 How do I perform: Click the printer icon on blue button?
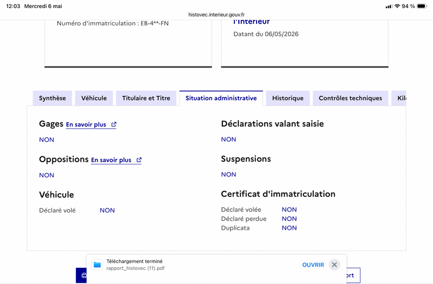pos(84,275)
